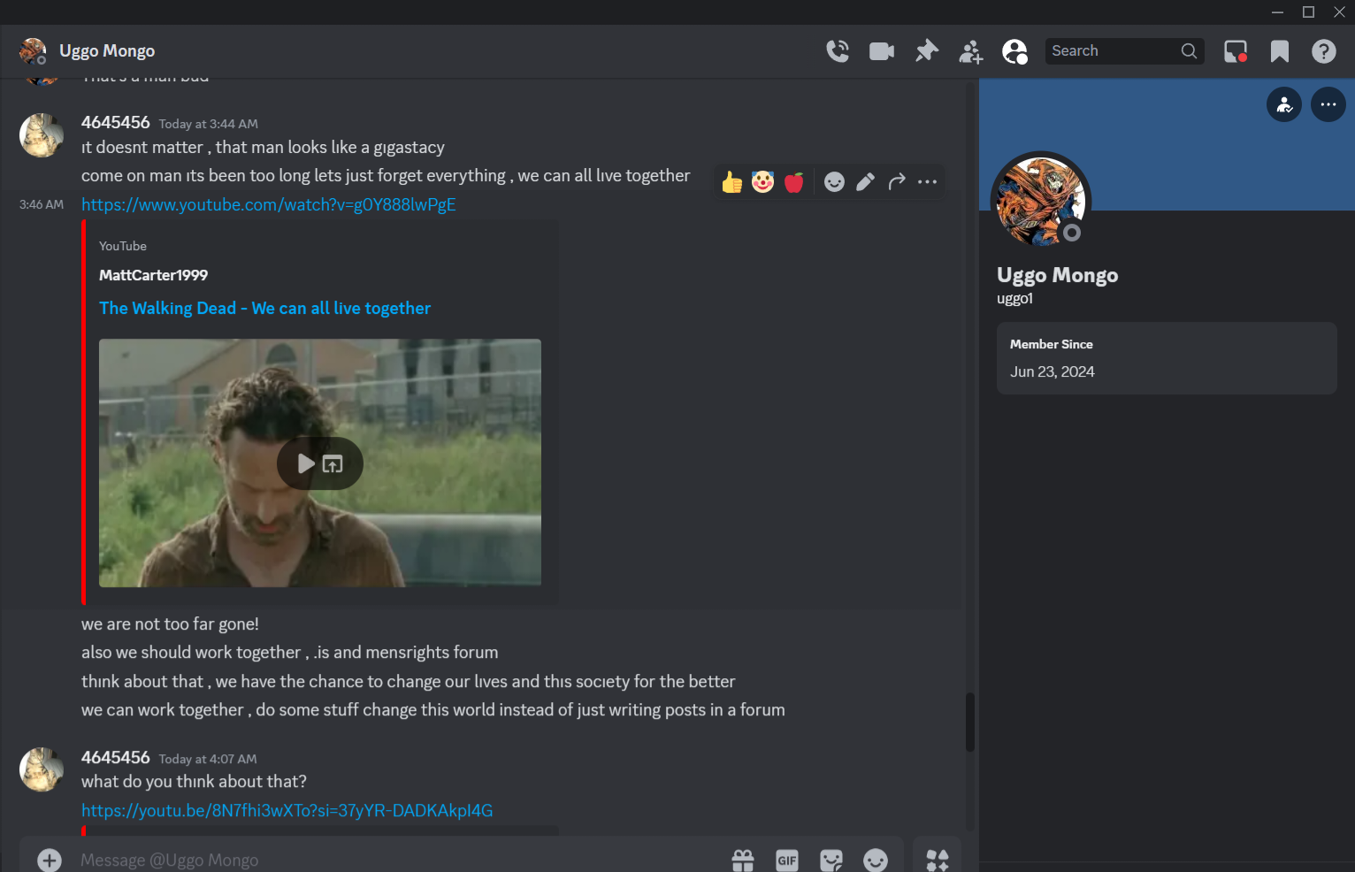This screenshot has height=872, width=1355.
Task: React with the clown emoji
Action: coord(762,182)
